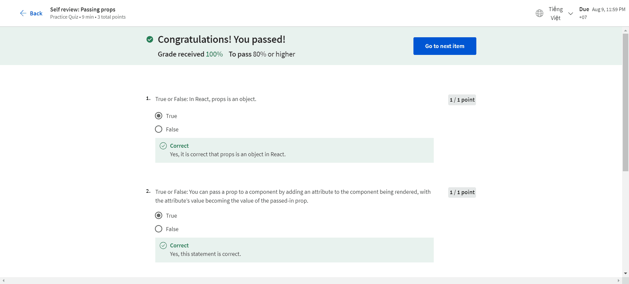The image size is (629, 284).
Task: Click the question 2 point badge
Action: (x=462, y=192)
